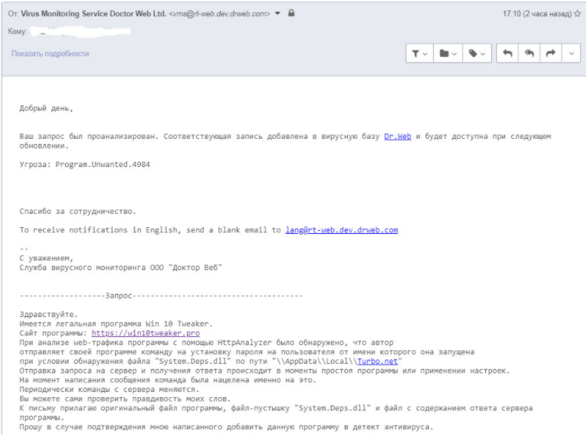
Task: Click the line 'Имеется легальная программа Win 10 Tweaker.'
Action: 116,324
